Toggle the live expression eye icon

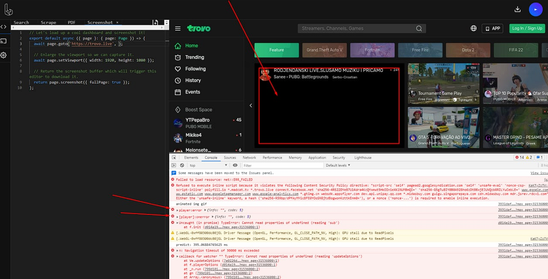click(235, 165)
